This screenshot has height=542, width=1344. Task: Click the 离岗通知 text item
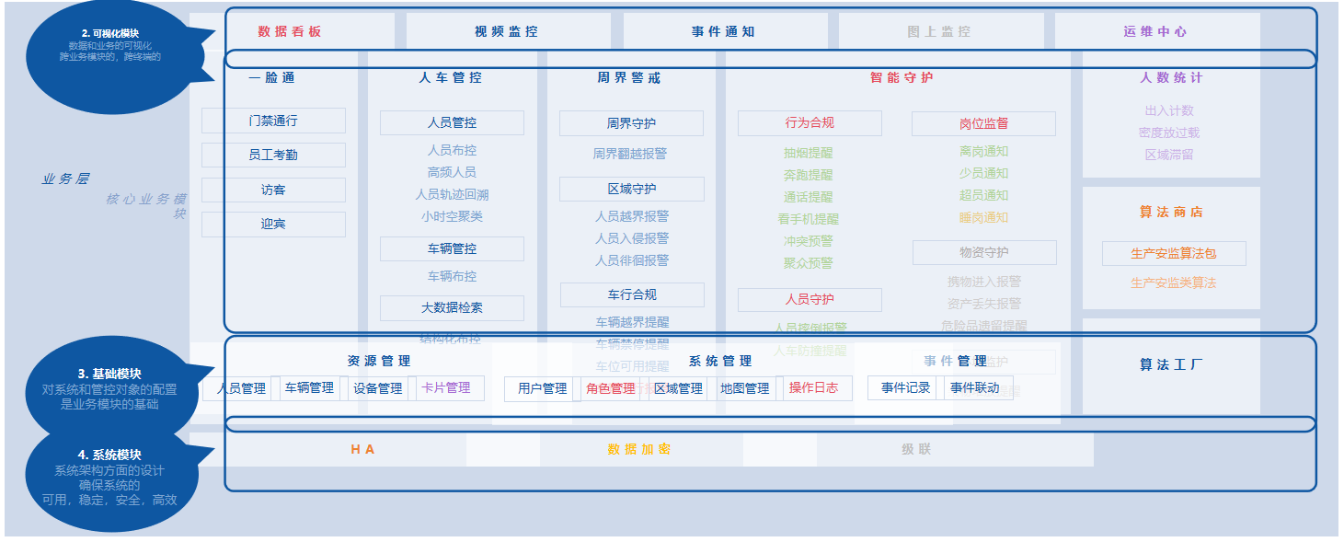pyautogui.click(x=983, y=151)
